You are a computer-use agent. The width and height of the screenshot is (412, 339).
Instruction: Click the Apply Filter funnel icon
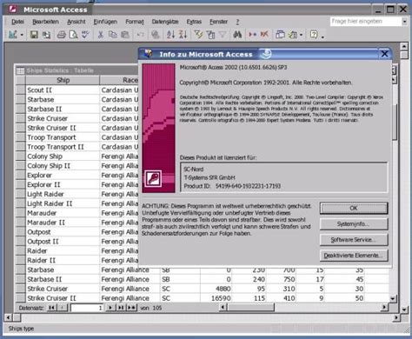223,35
